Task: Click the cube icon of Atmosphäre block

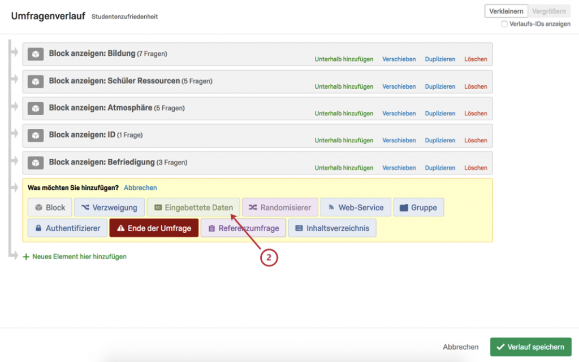Action: coord(36,108)
